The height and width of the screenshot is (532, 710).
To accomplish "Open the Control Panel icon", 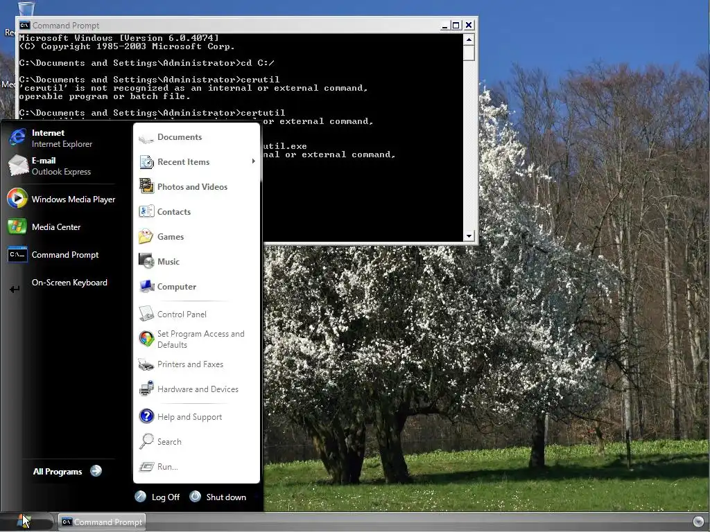I will (x=147, y=314).
